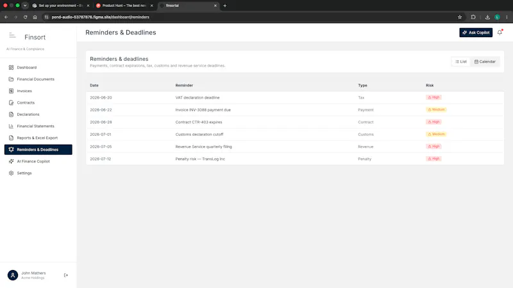
Task: Click John Mathers user name
Action: click(33, 273)
